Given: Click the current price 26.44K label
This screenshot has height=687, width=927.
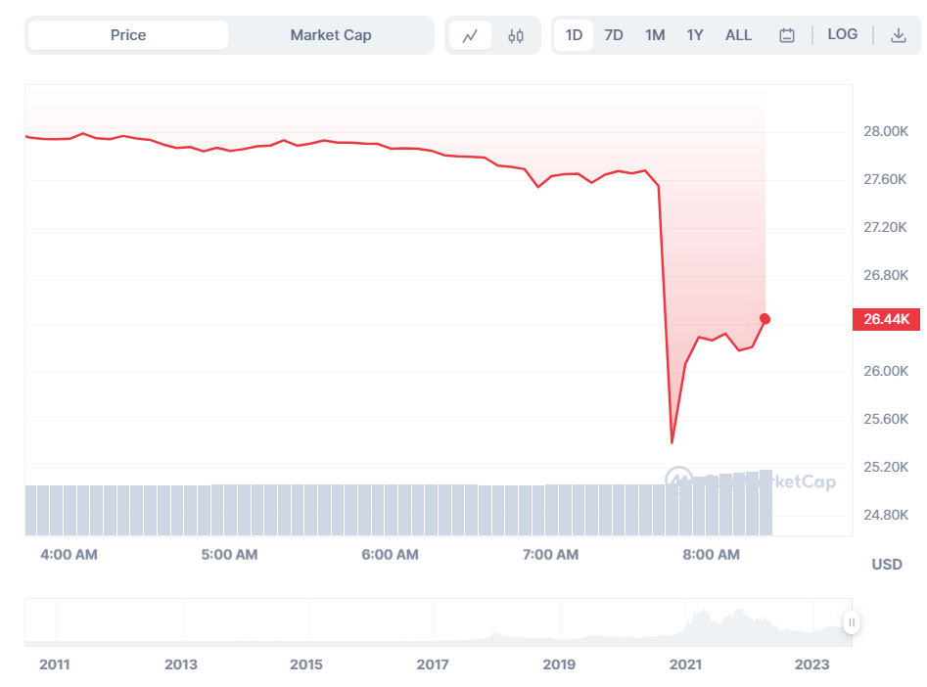Looking at the screenshot, I should coord(886,319).
